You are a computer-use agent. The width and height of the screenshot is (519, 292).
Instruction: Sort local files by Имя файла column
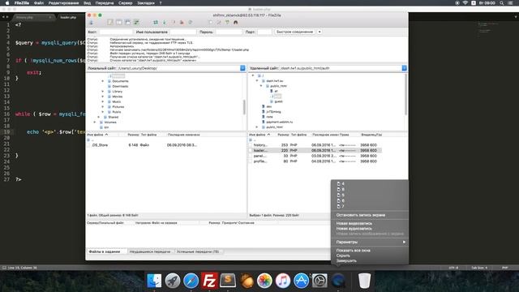click(x=97, y=135)
